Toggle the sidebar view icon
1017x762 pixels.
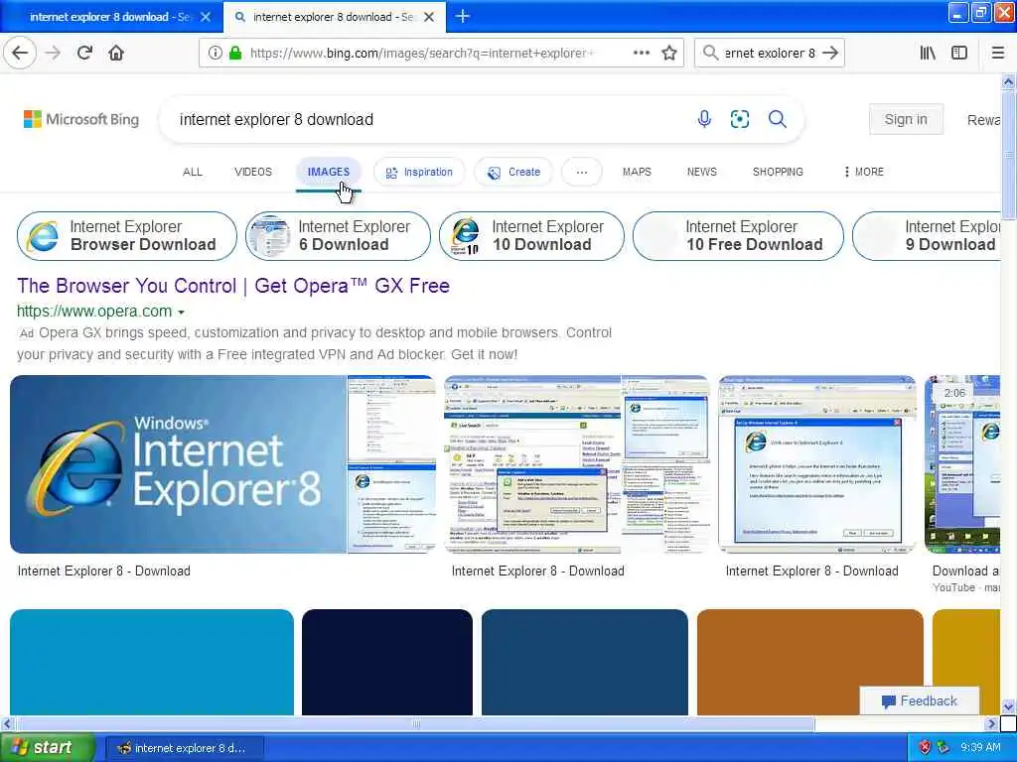coord(959,54)
